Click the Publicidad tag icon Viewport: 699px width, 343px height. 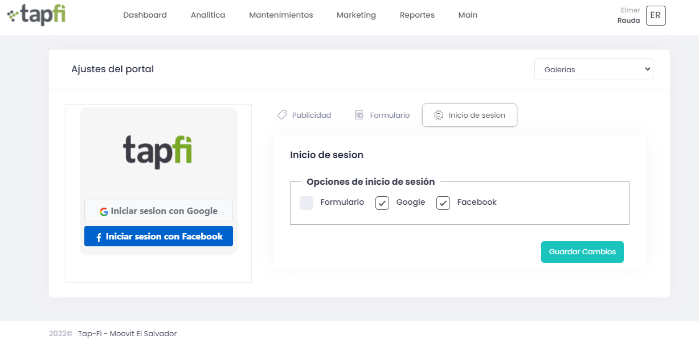pos(282,115)
